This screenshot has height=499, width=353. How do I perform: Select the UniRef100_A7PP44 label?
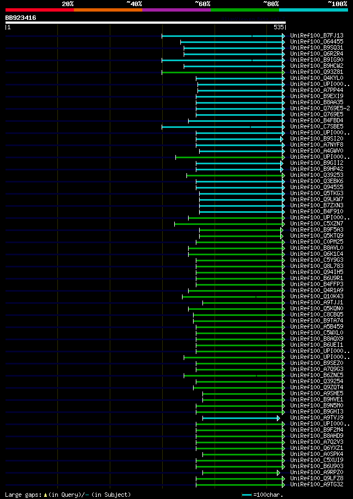point(317,90)
